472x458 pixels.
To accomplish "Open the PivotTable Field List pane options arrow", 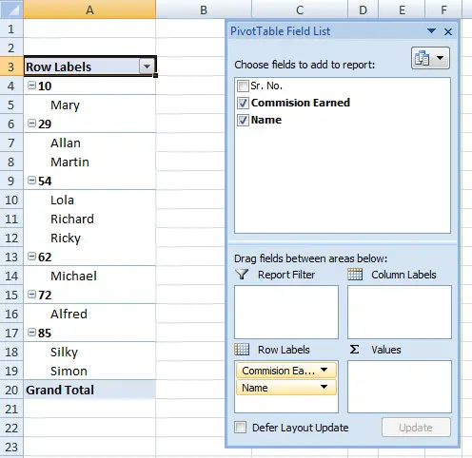I will click(x=431, y=31).
